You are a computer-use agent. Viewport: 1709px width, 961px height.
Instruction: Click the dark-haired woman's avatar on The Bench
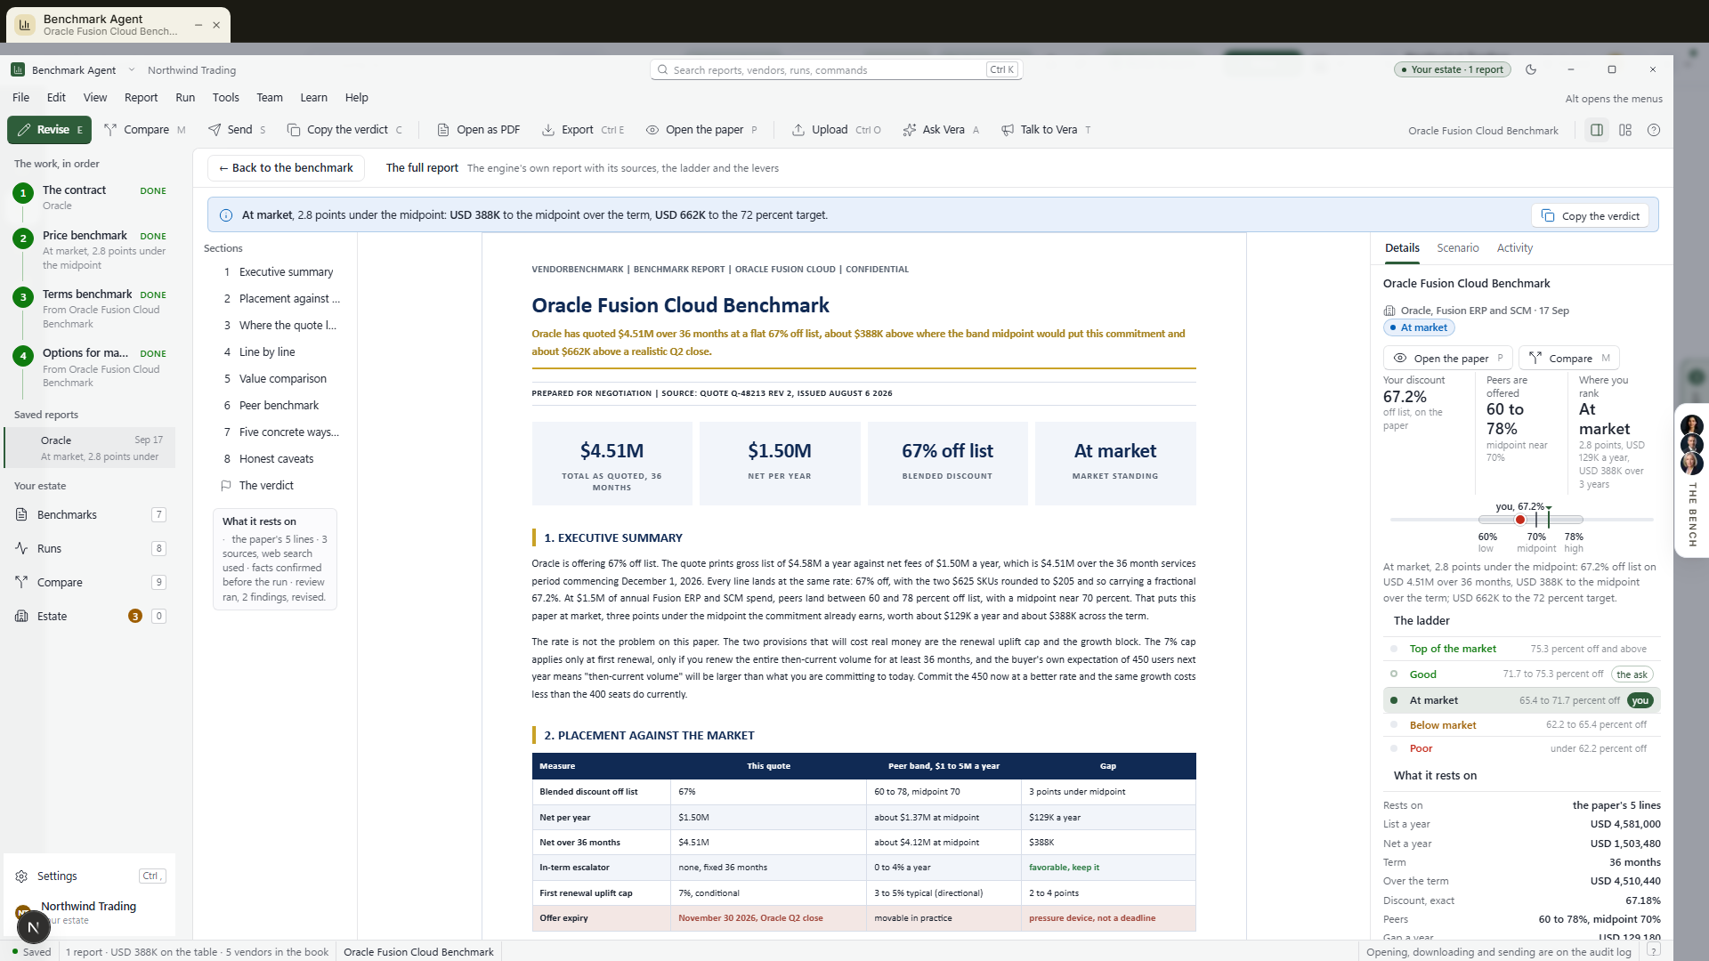[1692, 424]
